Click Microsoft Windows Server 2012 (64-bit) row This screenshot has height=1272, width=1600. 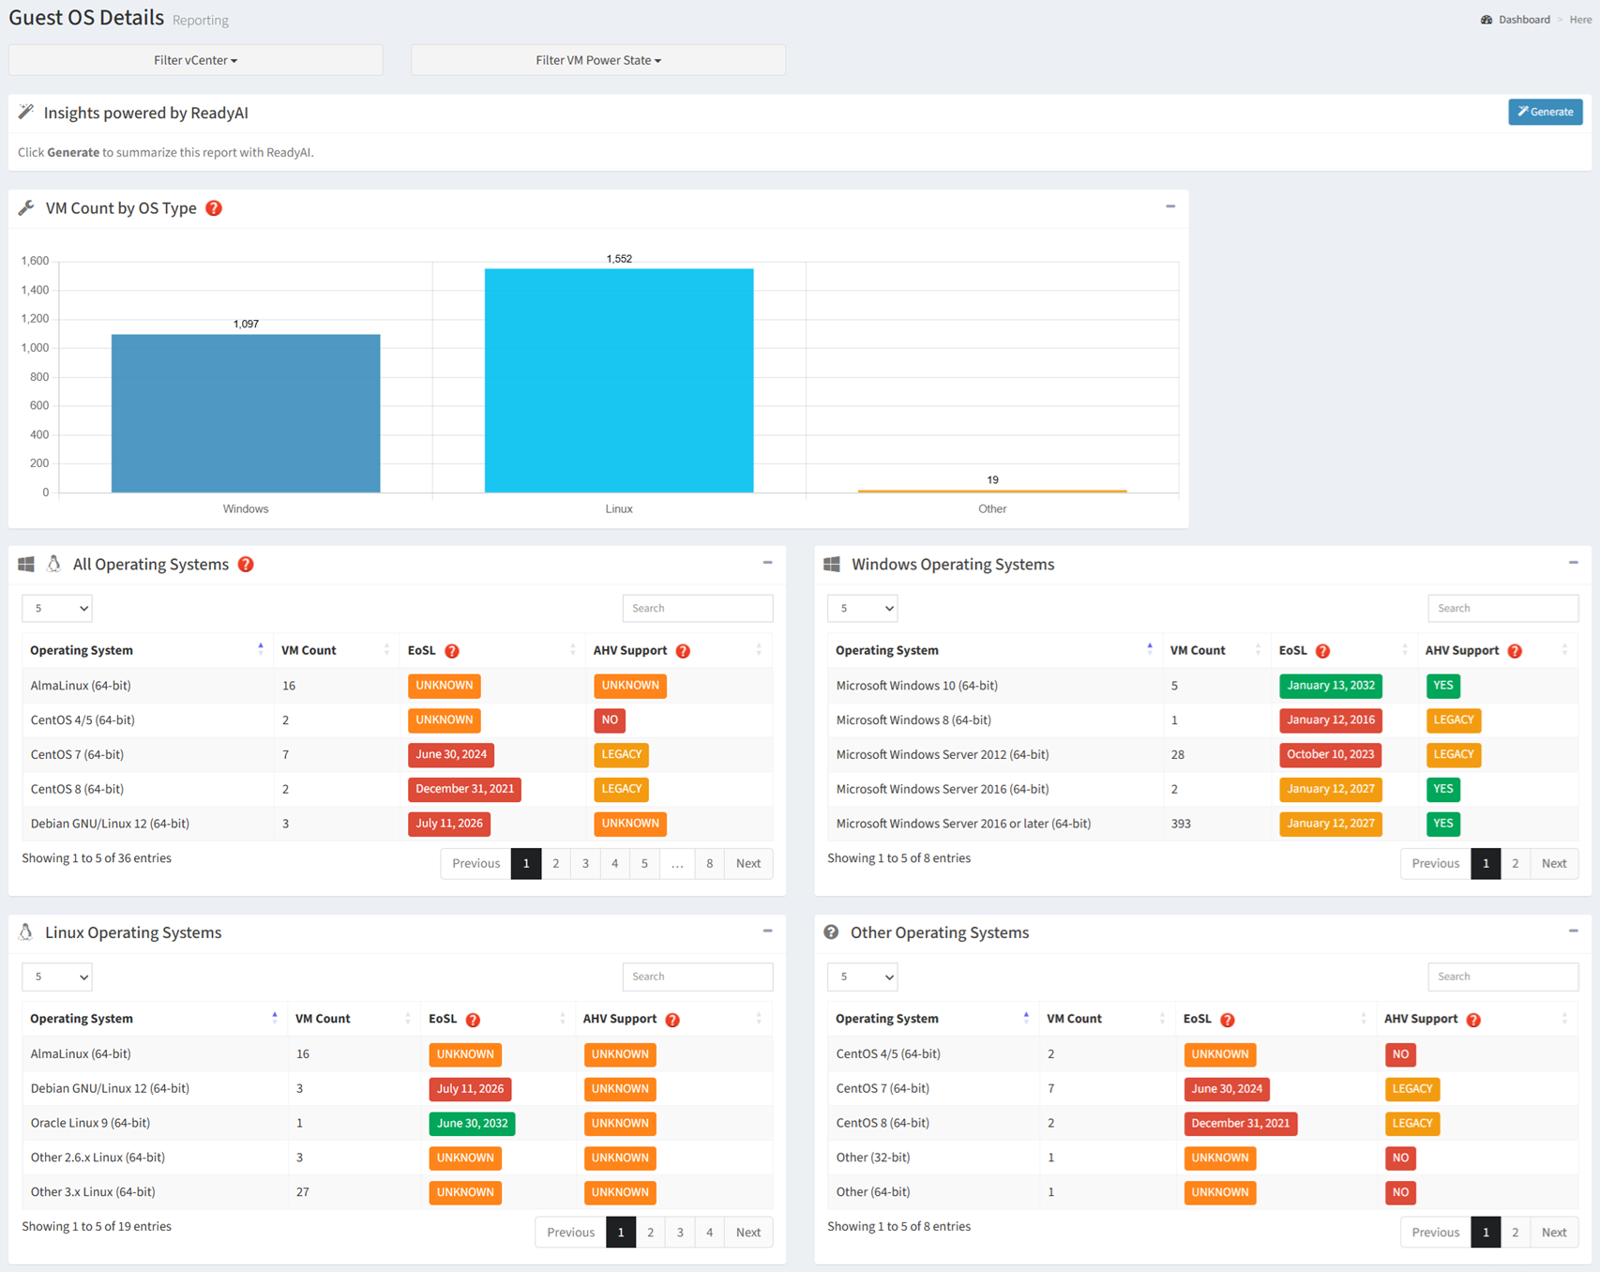[1203, 755]
